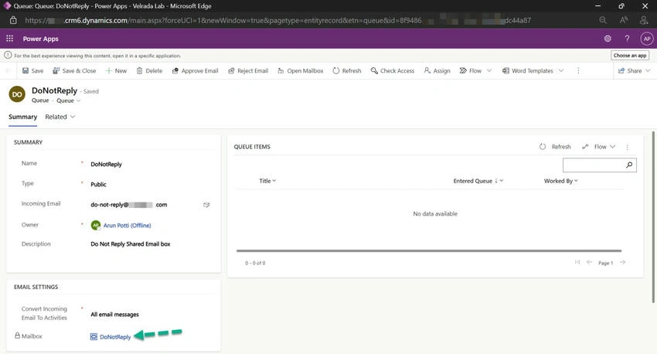Click the browser address bar URL

[277, 20]
